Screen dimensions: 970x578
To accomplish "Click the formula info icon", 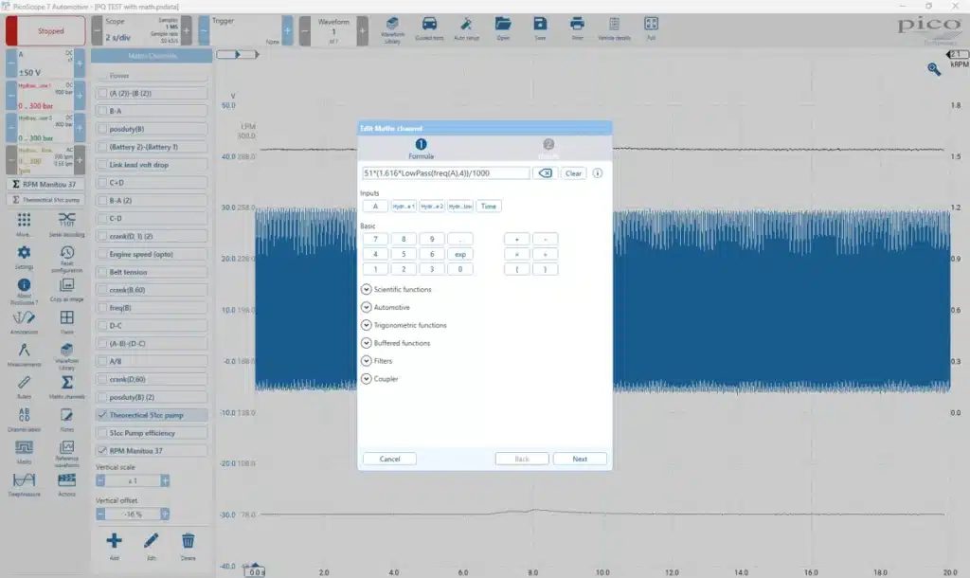I will 598,173.
